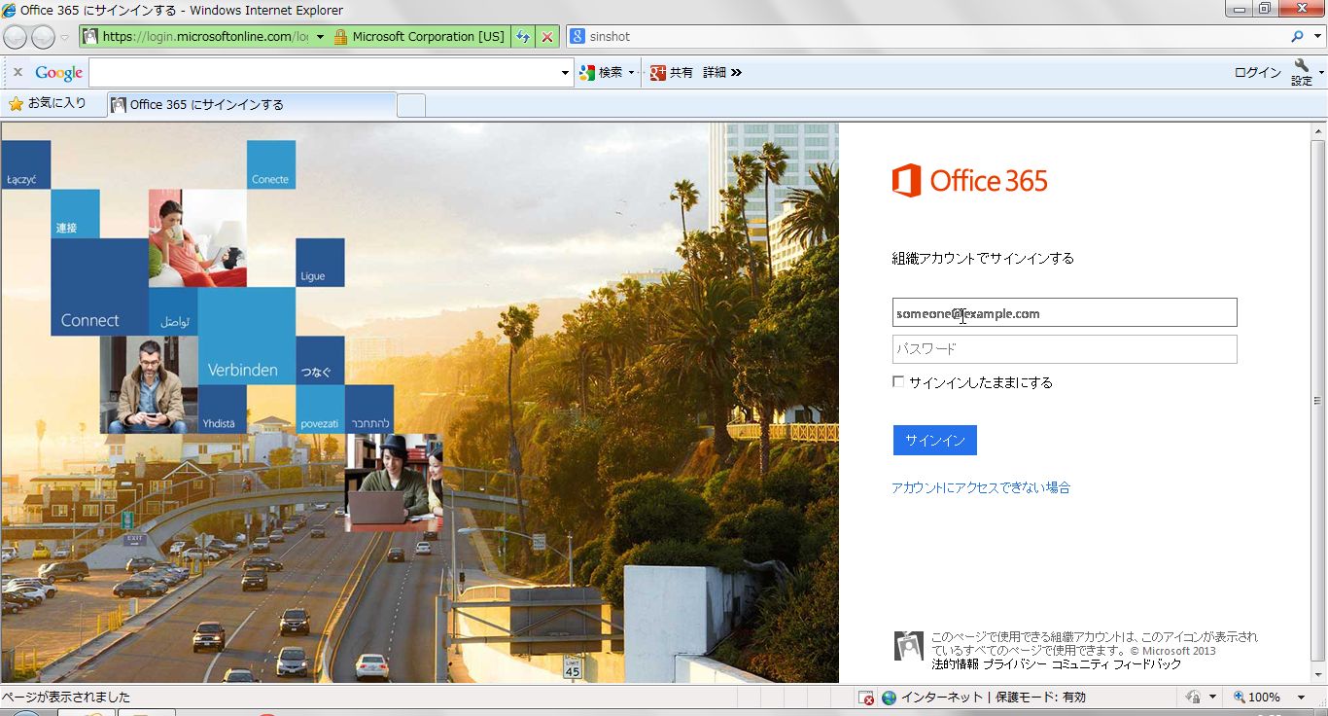Click the status bar privacy lock icon

point(1194,698)
